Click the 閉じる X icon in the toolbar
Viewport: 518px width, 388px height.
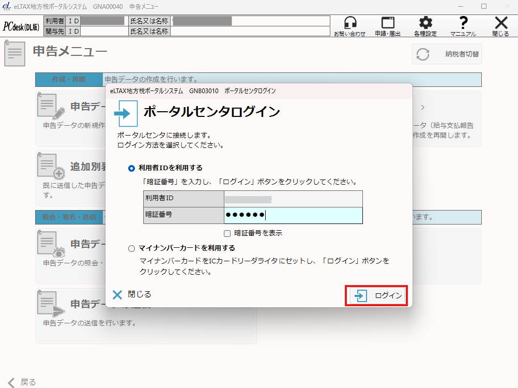pyautogui.click(x=500, y=23)
